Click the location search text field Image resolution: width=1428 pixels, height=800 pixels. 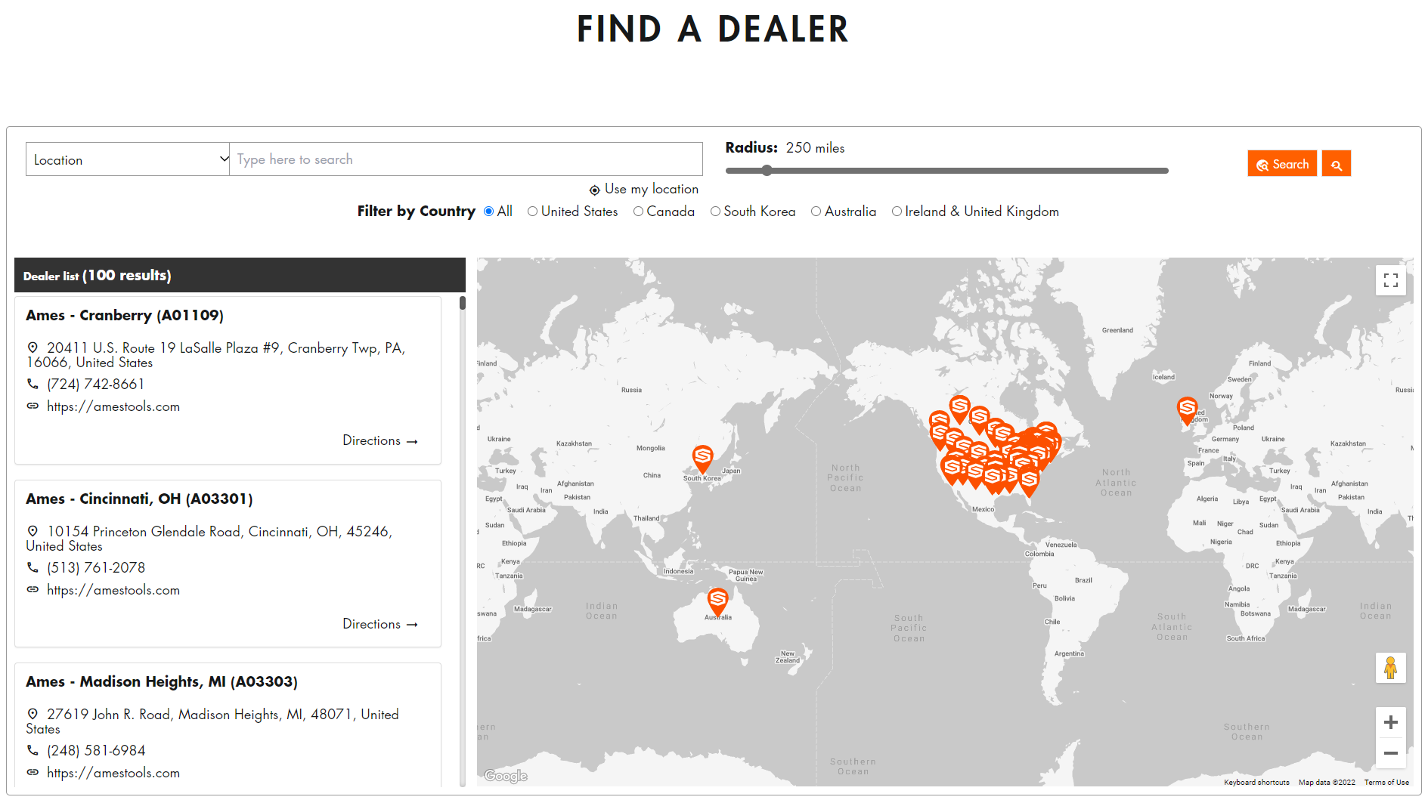click(466, 159)
